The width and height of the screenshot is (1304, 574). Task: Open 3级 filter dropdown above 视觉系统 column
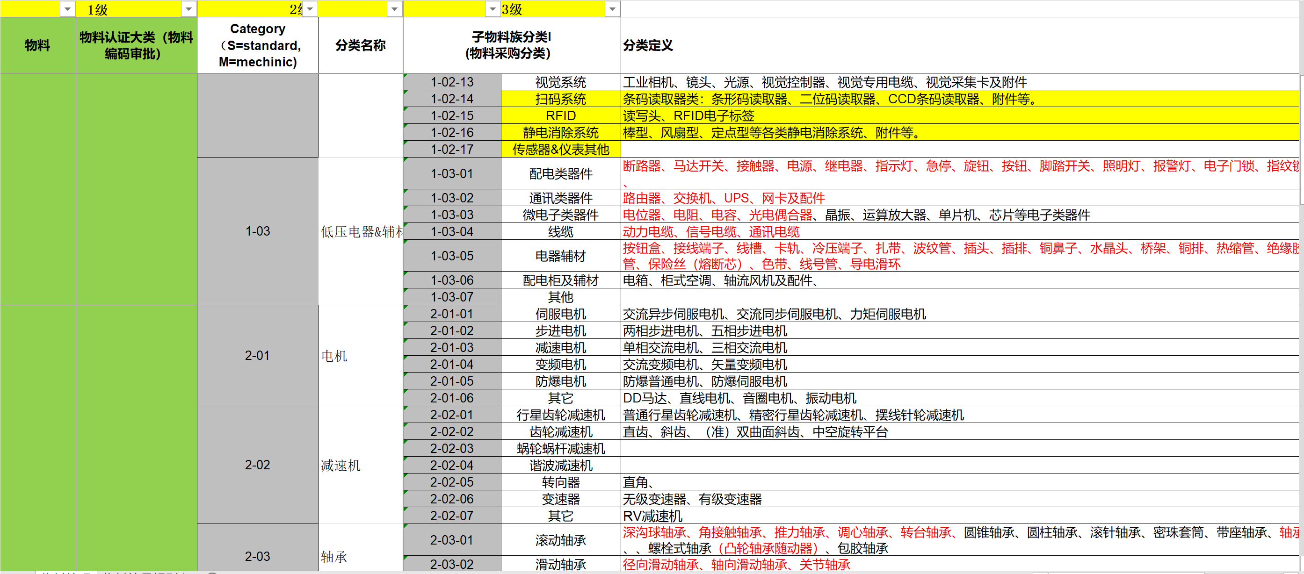(613, 9)
